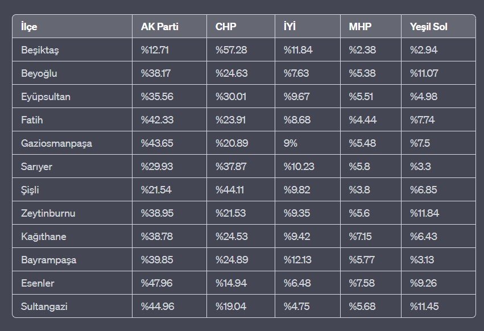Select the CHP column header
This screenshot has width=484, height=331.
coord(226,27)
